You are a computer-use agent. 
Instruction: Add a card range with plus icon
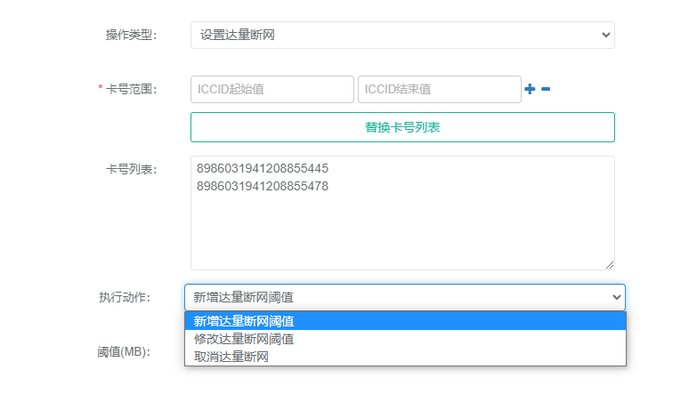point(530,89)
